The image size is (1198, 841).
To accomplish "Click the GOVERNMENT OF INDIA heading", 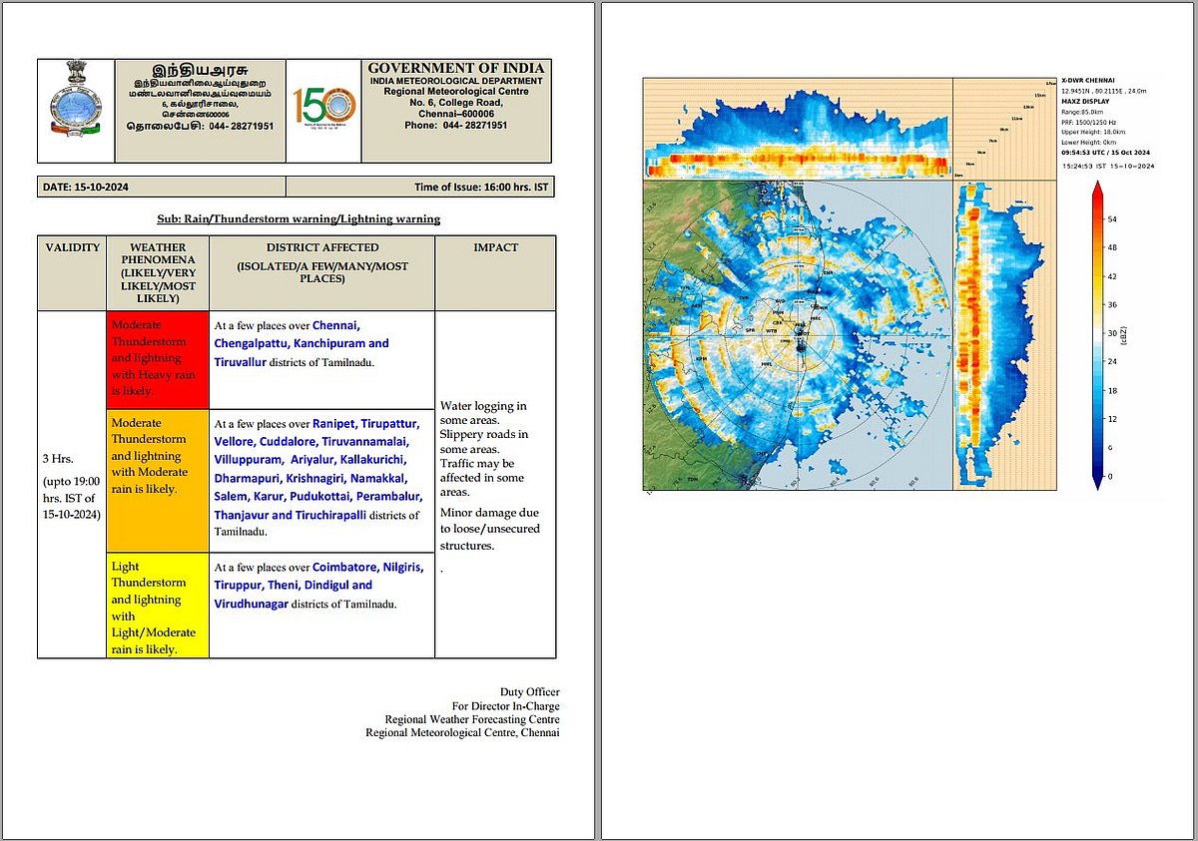I will [455, 67].
